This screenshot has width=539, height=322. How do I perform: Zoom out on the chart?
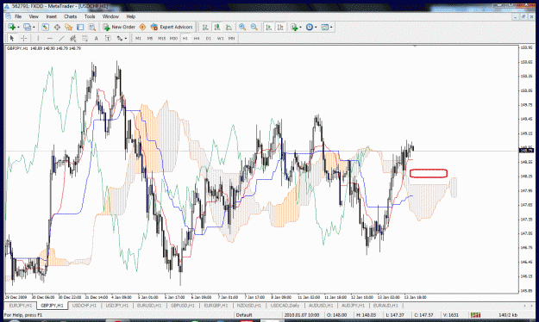(x=254, y=27)
